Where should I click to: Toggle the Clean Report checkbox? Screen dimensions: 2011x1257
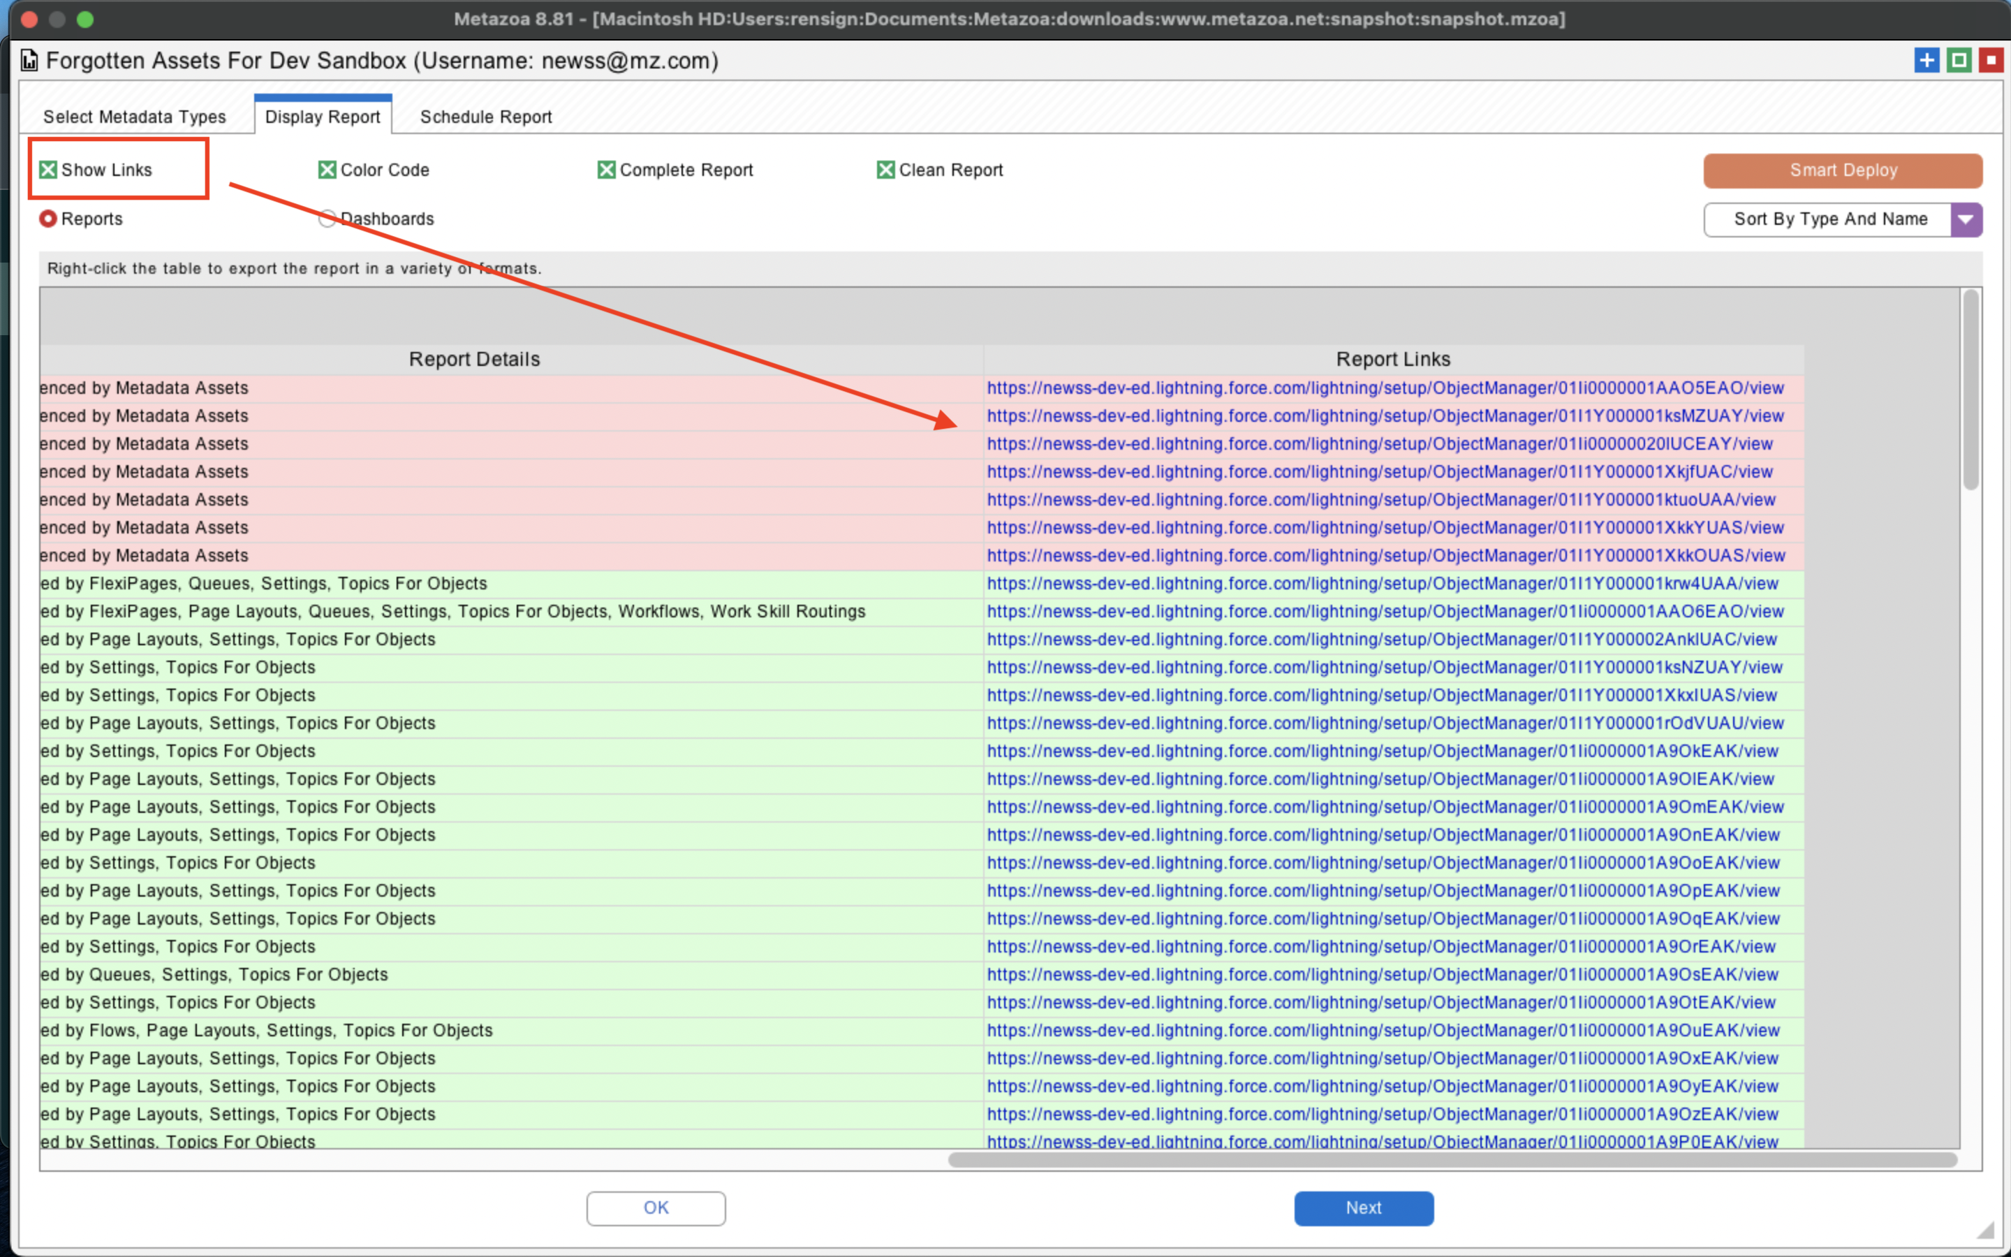(886, 170)
